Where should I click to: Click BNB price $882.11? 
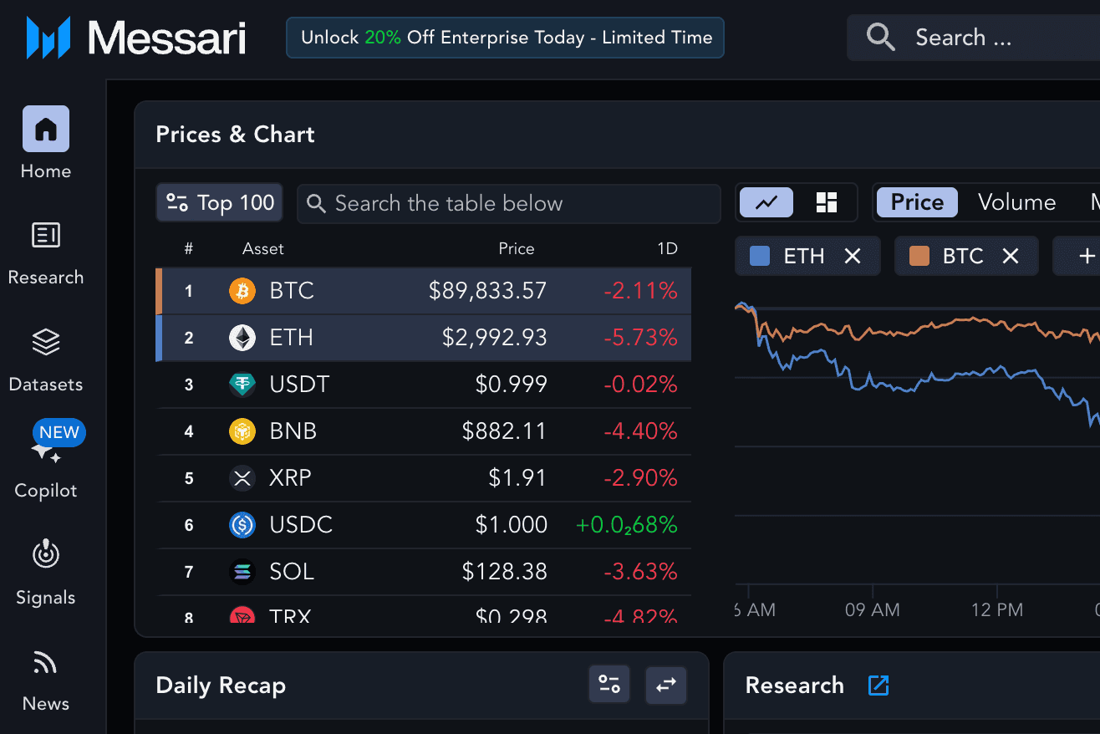tap(504, 431)
